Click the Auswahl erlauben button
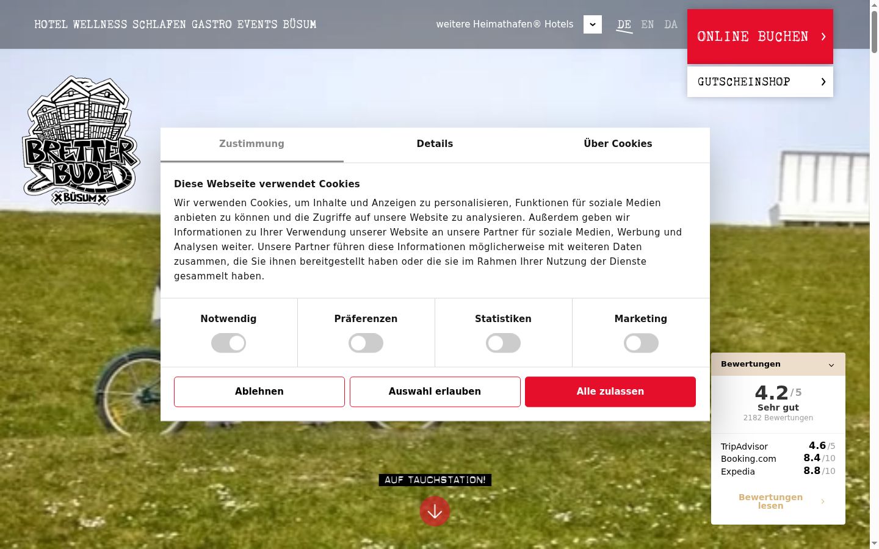Image resolution: width=879 pixels, height=549 pixels. pyautogui.click(x=435, y=392)
